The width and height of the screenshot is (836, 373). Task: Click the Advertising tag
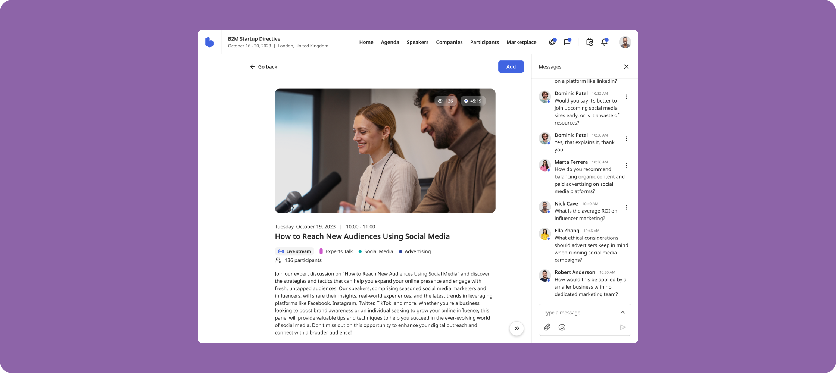click(415, 251)
